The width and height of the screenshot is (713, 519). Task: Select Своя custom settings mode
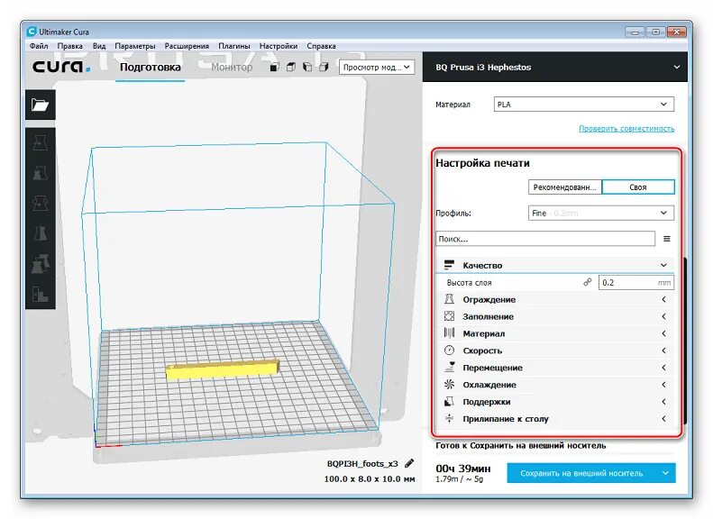click(x=638, y=187)
